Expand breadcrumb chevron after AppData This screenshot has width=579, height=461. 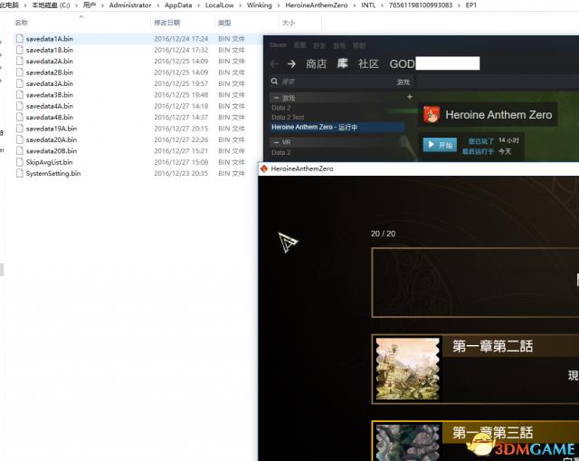(x=199, y=5)
